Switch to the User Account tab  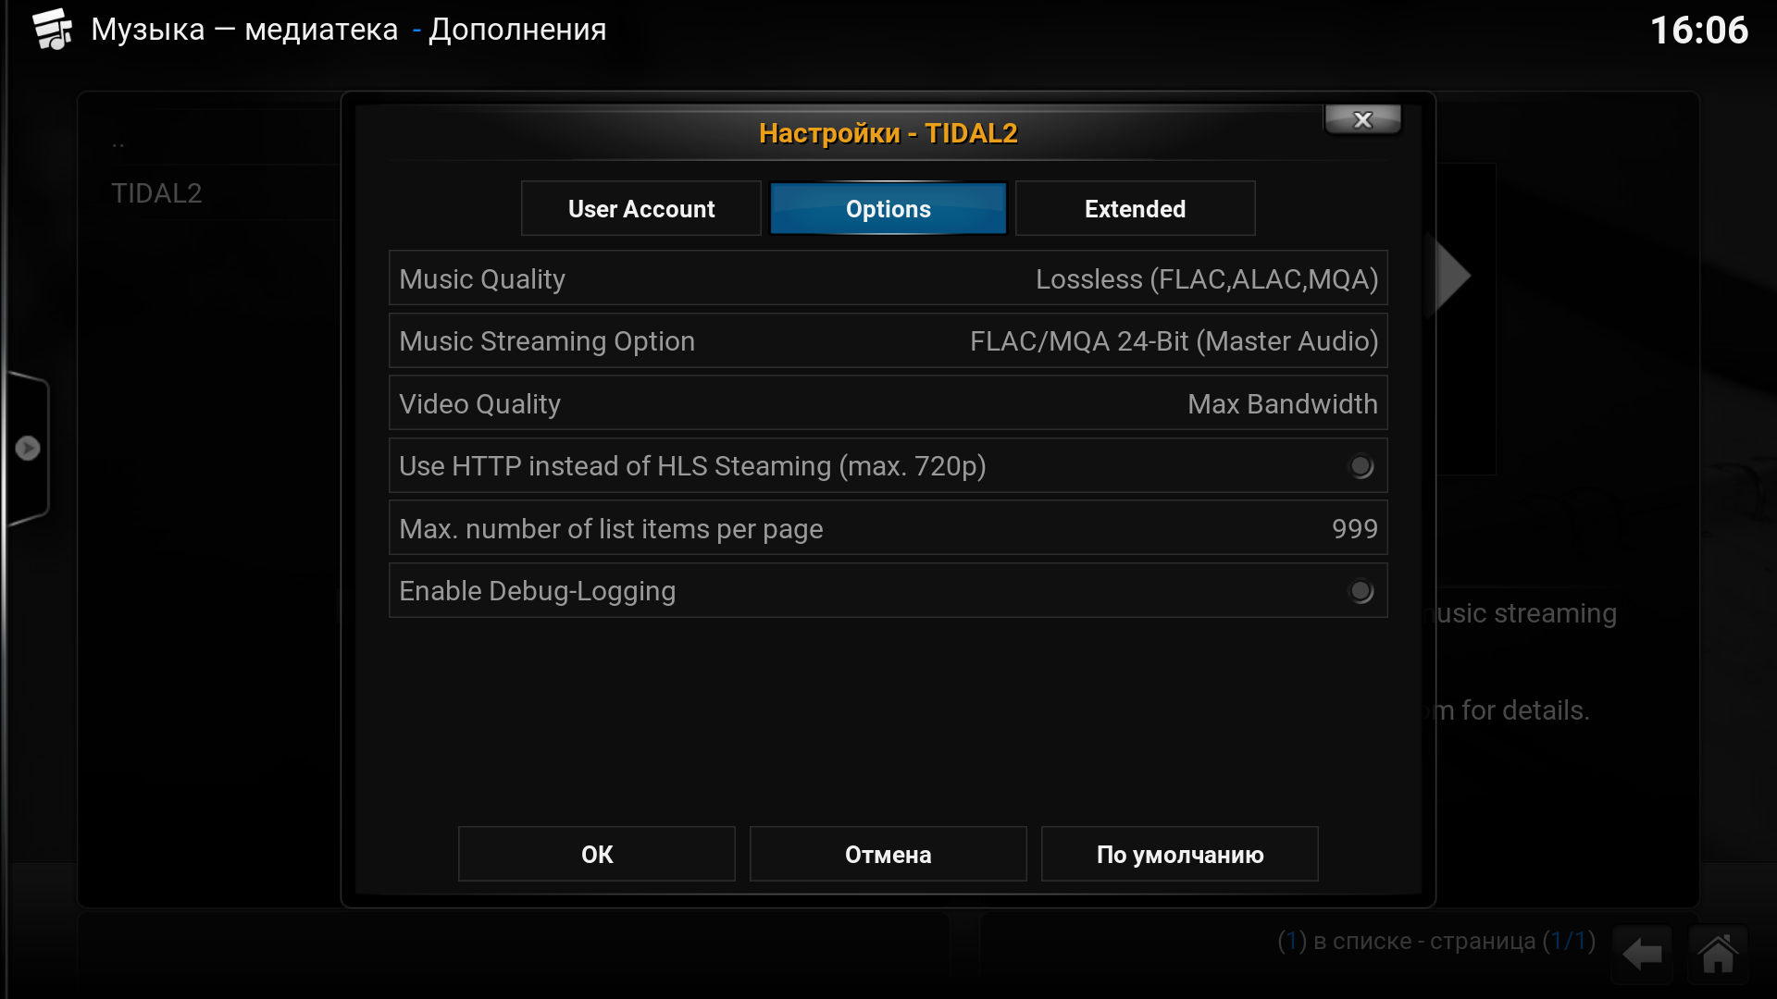point(641,209)
